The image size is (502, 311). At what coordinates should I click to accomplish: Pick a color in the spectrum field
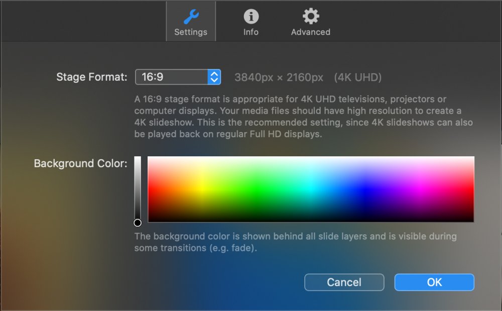(311, 189)
